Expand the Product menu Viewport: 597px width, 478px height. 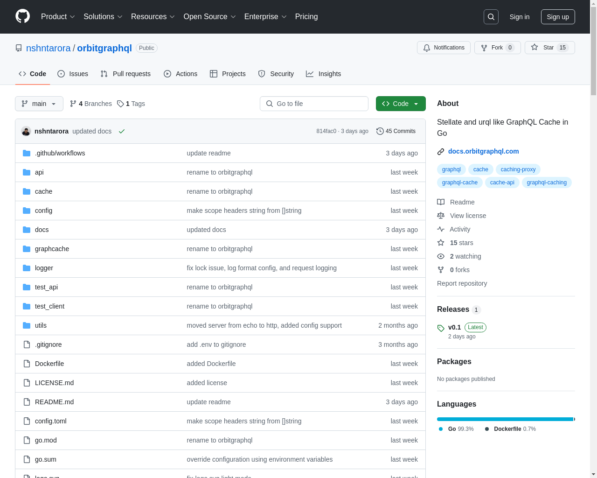(x=58, y=17)
